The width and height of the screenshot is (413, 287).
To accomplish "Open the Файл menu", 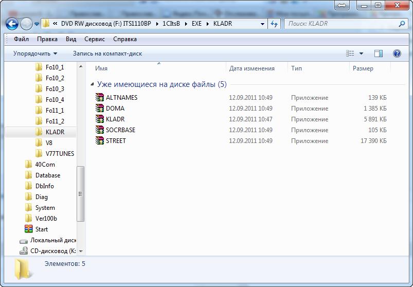I will tap(21, 39).
